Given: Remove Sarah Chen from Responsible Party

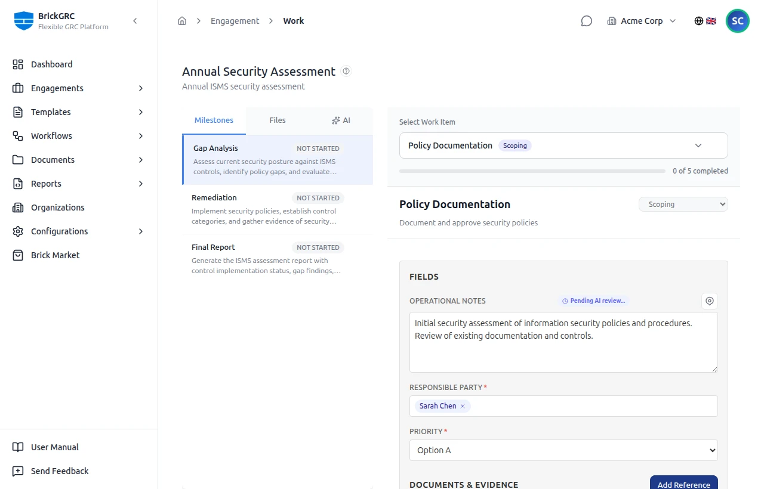Looking at the screenshot, I should click(x=463, y=406).
